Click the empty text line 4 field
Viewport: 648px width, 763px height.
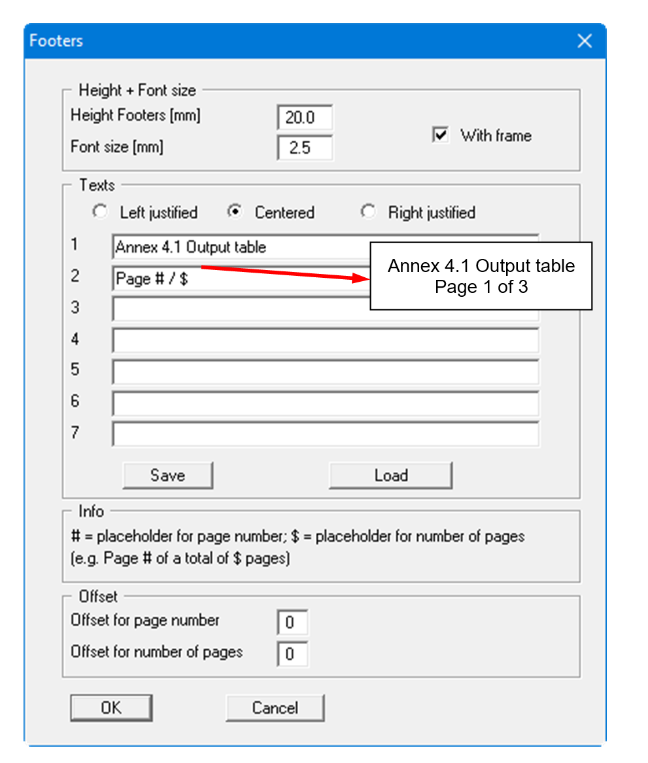(x=325, y=341)
